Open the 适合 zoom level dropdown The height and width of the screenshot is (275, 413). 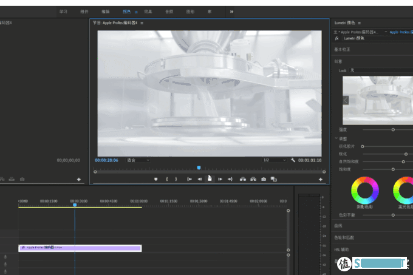(x=138, y=160)
